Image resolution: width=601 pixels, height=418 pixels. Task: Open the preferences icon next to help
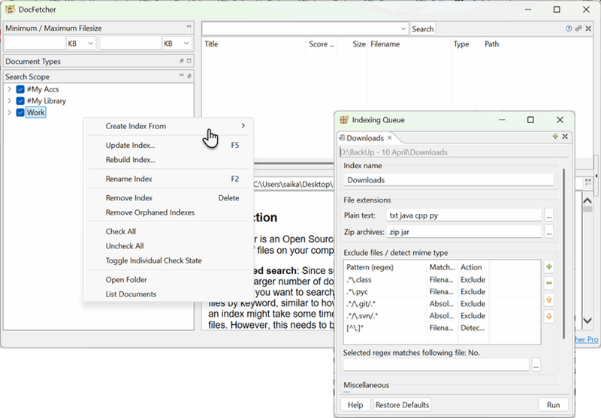[x=578, y=29]
